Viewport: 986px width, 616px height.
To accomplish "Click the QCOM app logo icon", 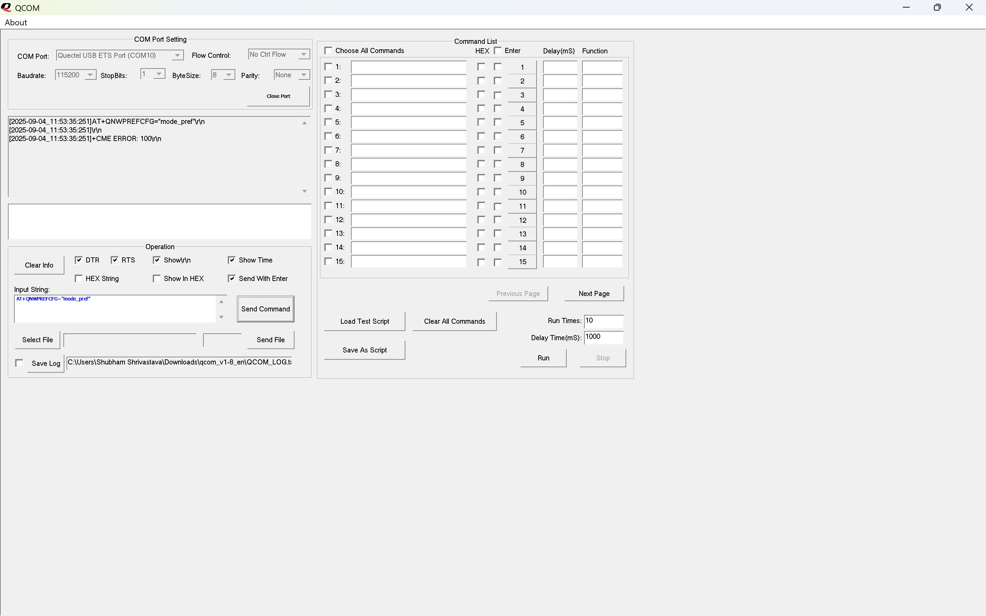I will click(6, 7).
